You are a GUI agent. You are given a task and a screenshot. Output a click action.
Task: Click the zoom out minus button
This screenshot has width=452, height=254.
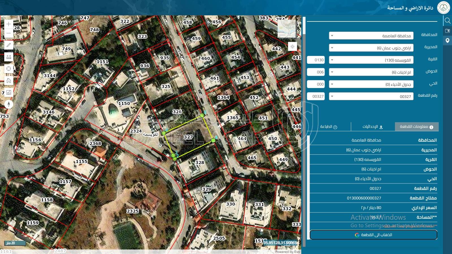tap(8, 33)
